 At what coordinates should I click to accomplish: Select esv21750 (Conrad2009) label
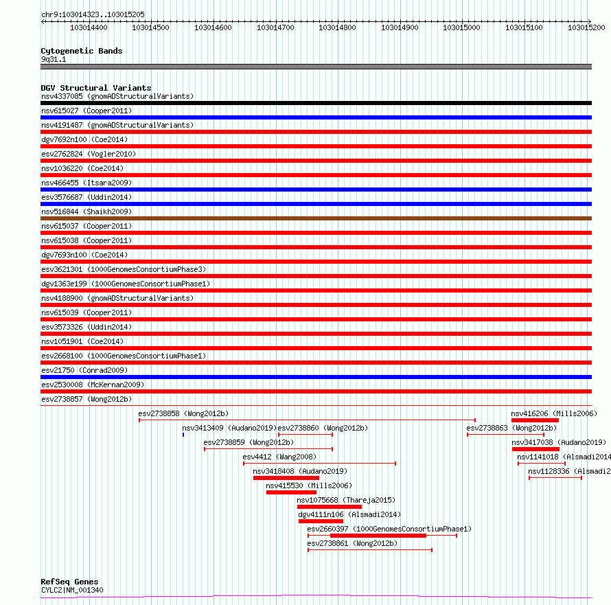pyautogui.click(x=84, y=370)
